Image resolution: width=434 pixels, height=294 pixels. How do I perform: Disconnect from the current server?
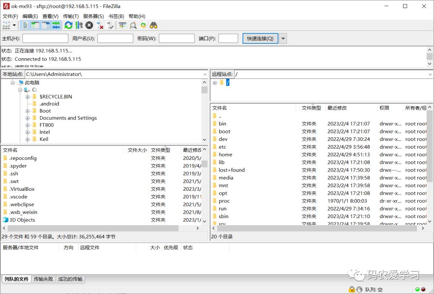click(100, 25)
